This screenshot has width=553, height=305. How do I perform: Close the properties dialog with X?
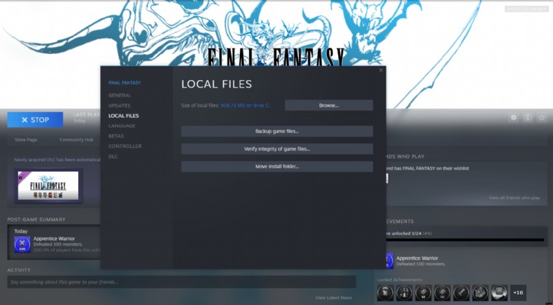(380, 70)
